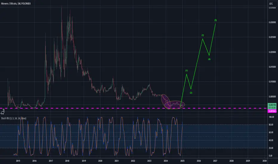
Task: Click the 2018 label on time axis
Action: pyautogui.click(x=67, y=161)
